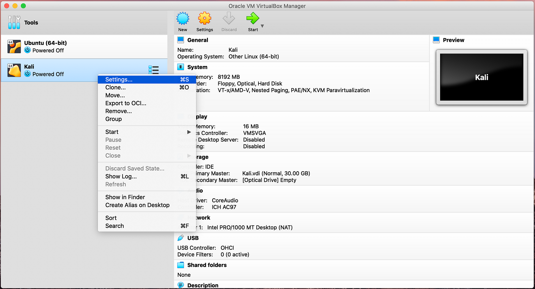Open the Description header link
Viewport: 535px width, 289px height.
coord(203,286)
